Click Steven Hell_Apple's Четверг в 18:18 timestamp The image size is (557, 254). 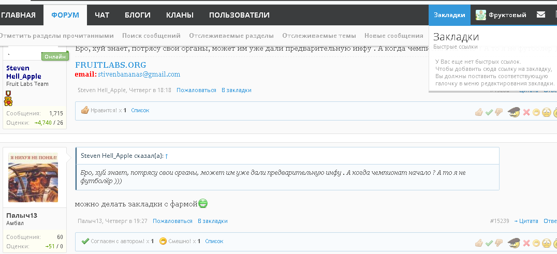[150, 90]
